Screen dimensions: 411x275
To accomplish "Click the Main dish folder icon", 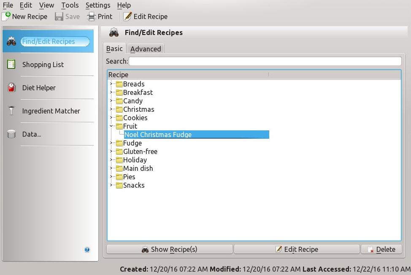I will tap(119, 168).
